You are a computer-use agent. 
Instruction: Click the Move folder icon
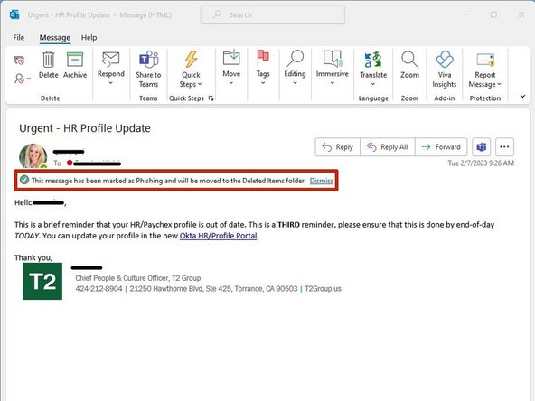click(x=231, y=58)
